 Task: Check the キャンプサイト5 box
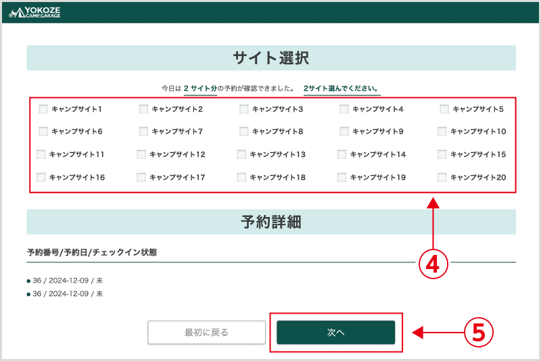click(444, 109)
